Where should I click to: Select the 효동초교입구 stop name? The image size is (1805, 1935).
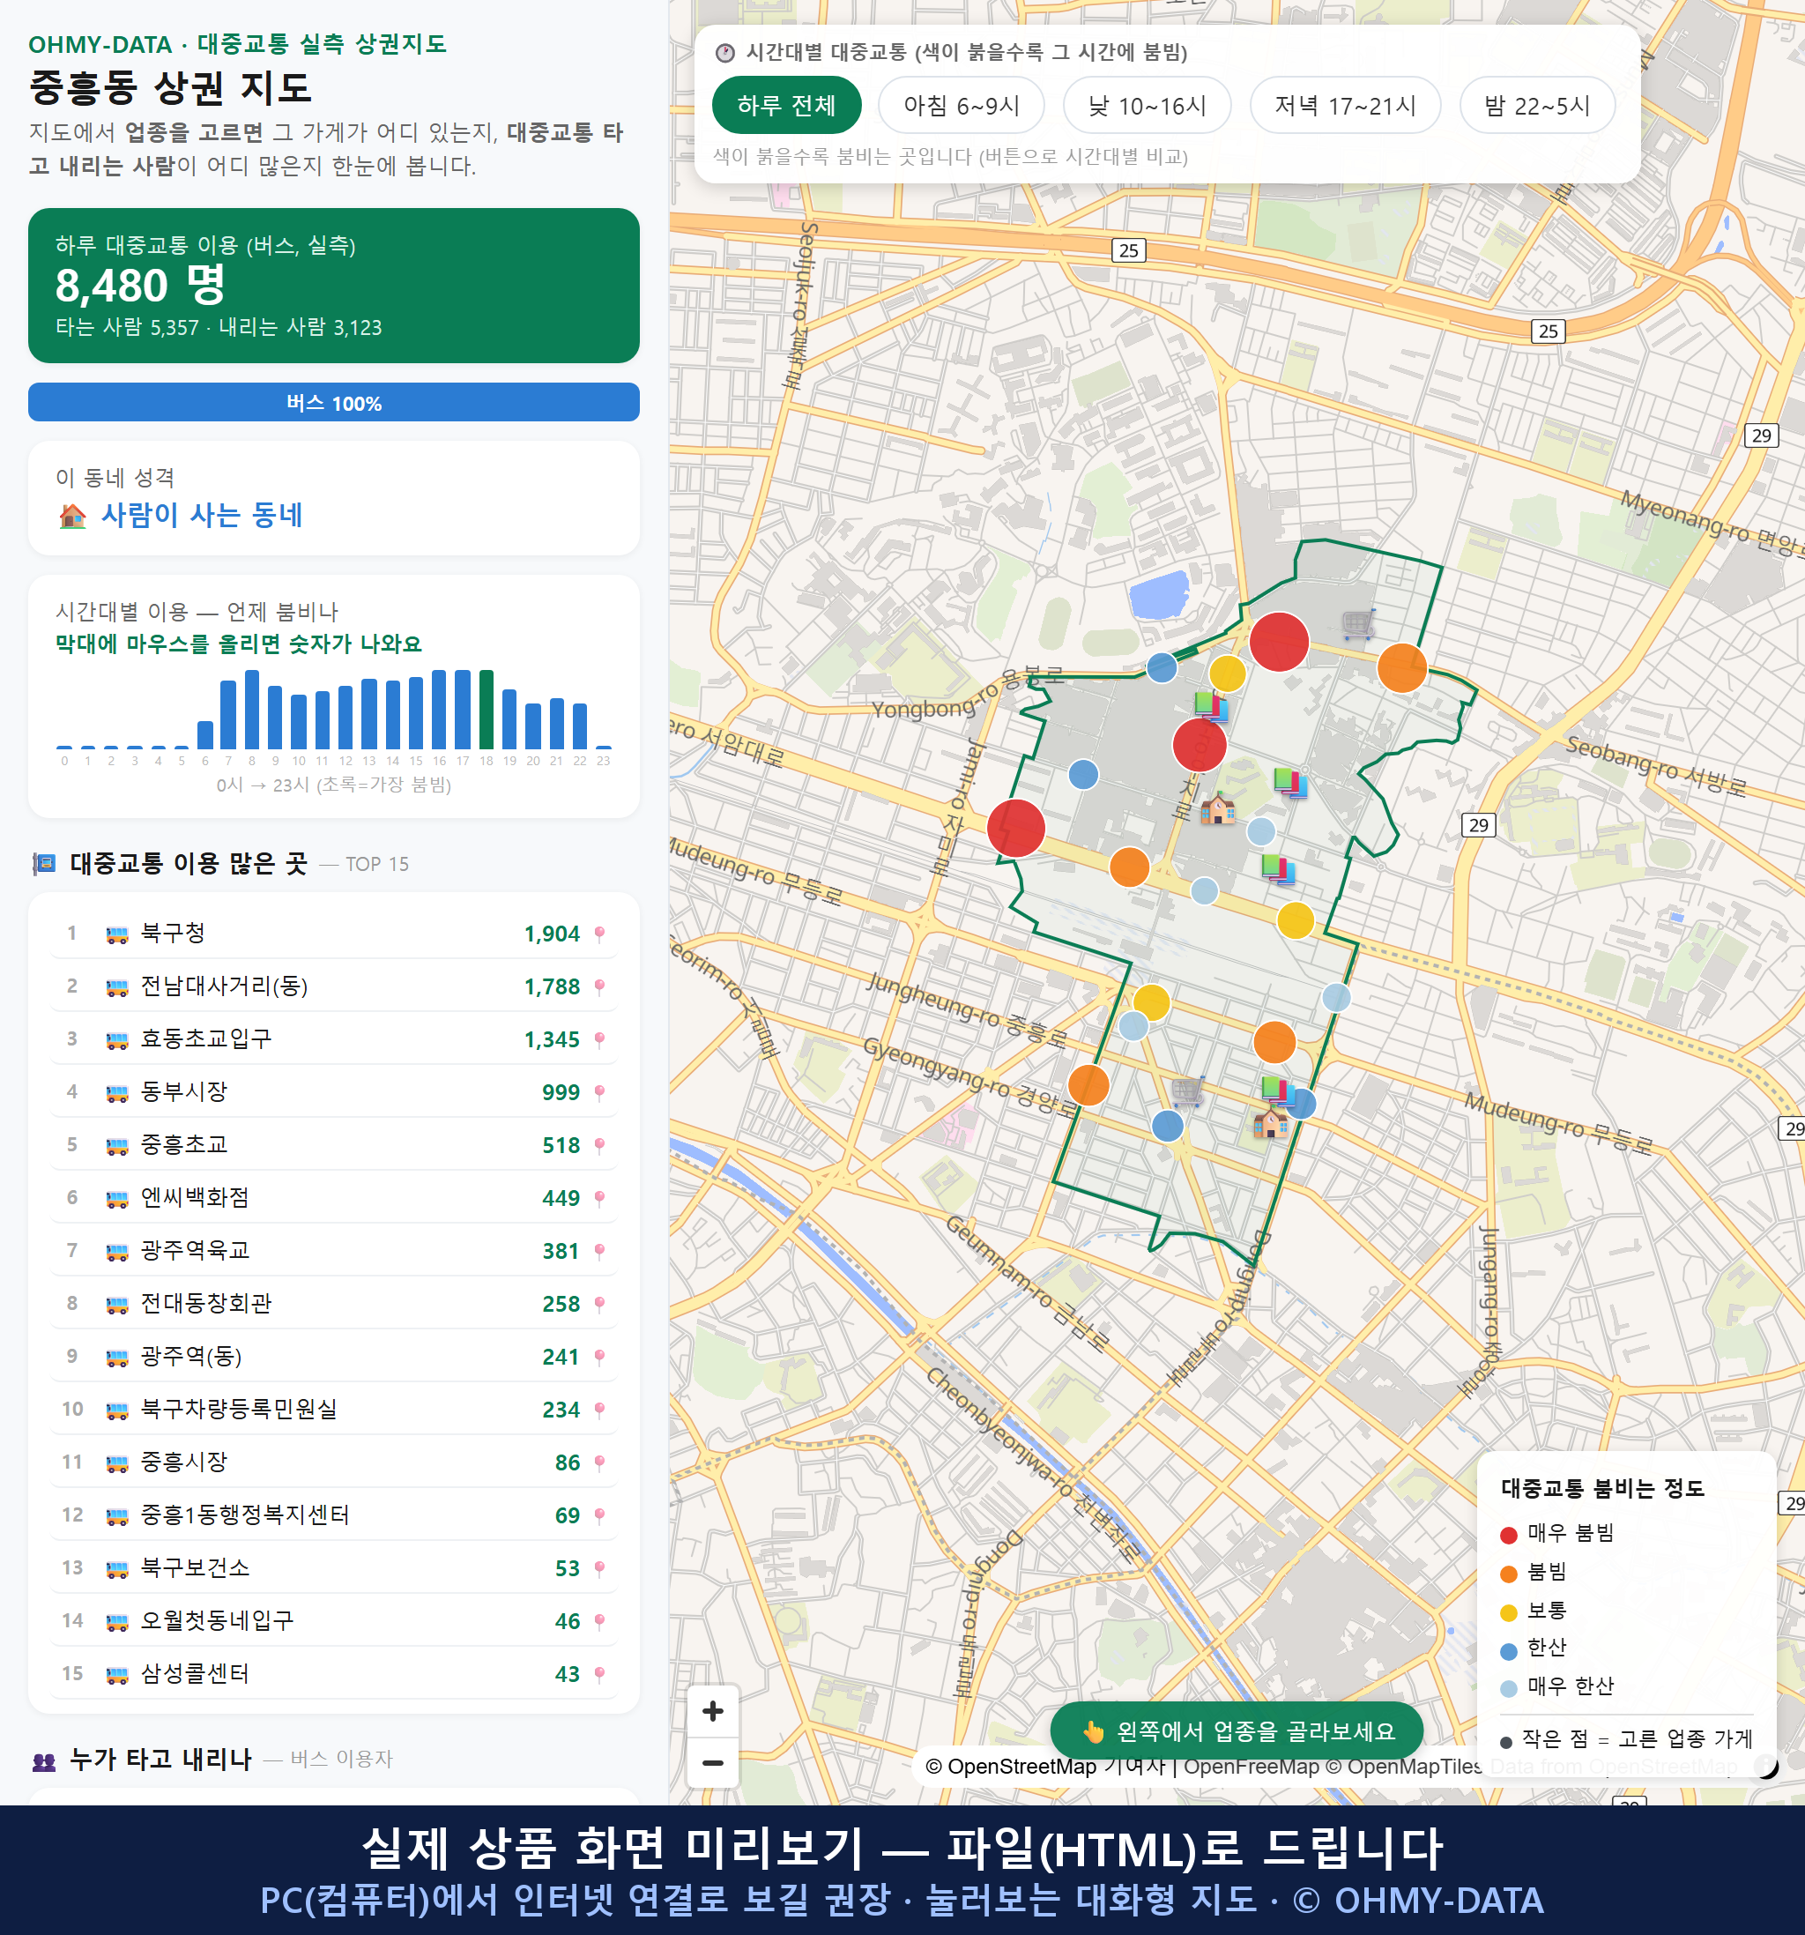206,1038
